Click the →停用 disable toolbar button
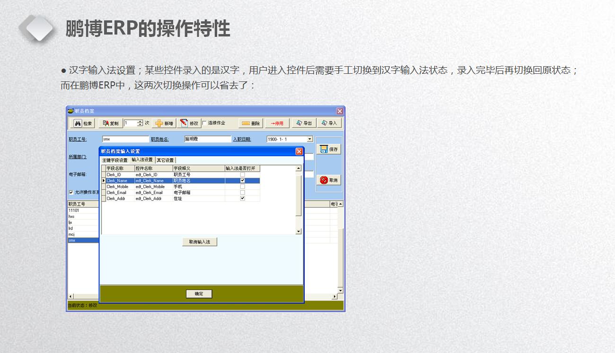The height and width of the screenshot is (353, 615). tap(277, 124)
